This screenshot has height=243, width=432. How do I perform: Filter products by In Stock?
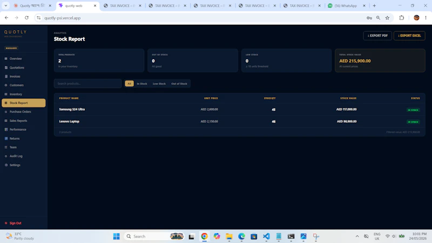[x=142, y=84]
